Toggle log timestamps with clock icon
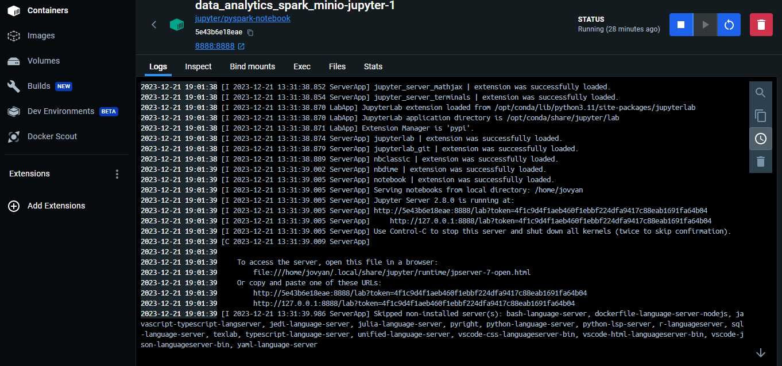The image size is (782, 366). point(761,139)
